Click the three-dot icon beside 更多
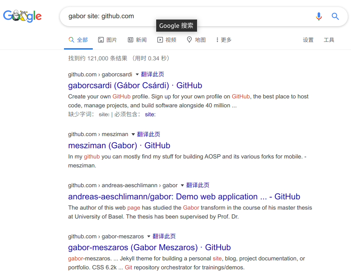The width and height of the screenshot is (351, 277). pos(217,40)
